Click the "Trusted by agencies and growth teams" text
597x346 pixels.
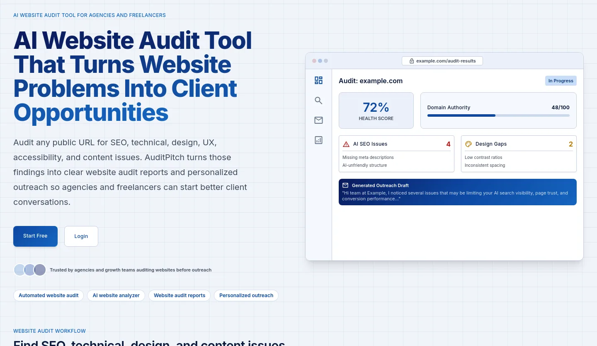click(x=131, y=270)
